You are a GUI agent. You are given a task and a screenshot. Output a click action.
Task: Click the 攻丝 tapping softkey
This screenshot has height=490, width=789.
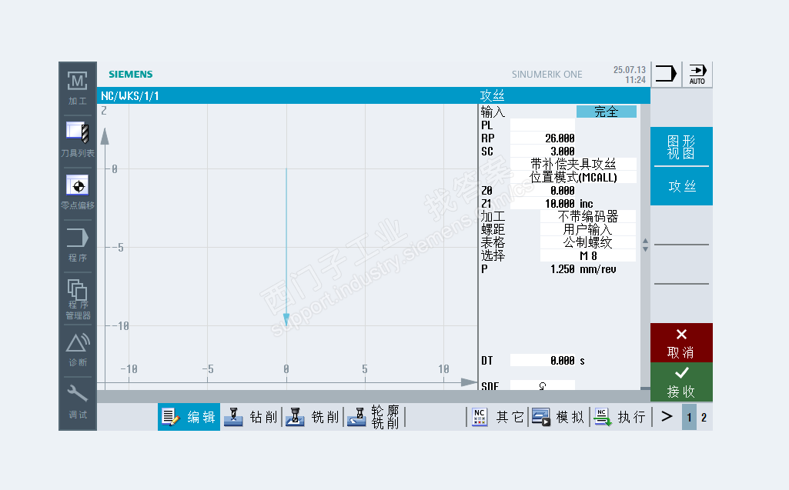click(x=681, y=185)
